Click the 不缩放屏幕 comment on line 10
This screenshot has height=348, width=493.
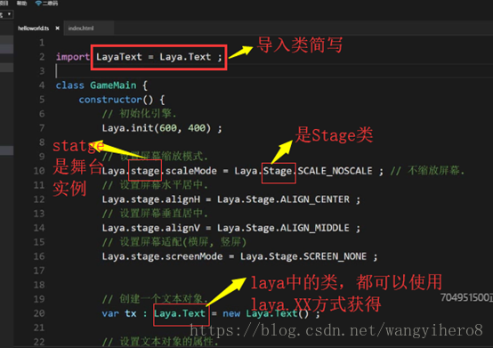[427, 171]
